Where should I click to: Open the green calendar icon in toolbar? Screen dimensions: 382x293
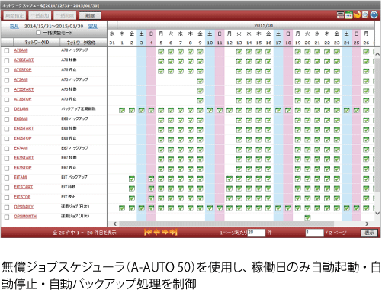pyautogui.click(x=348, y=15)
